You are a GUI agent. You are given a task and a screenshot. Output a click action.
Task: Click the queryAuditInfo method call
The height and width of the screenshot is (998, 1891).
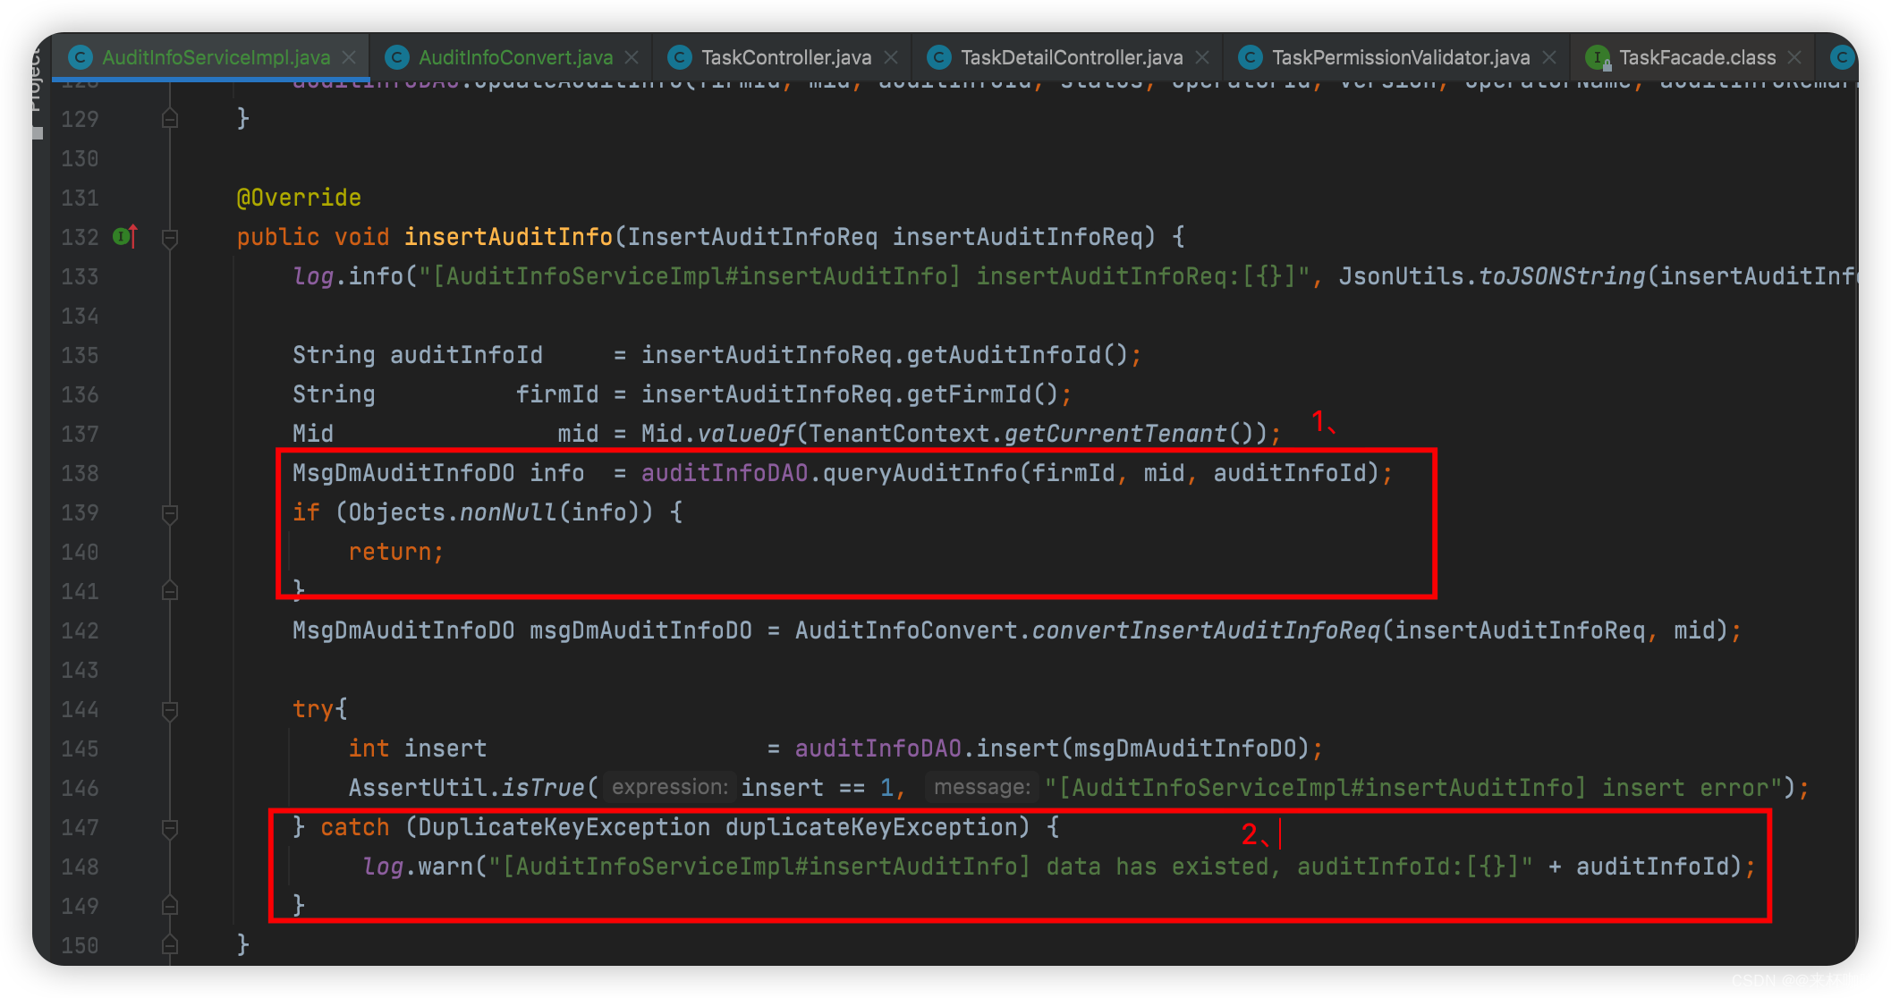(x=920, y=473)
